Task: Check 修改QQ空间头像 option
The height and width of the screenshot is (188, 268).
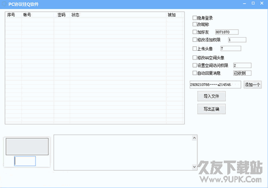Action: (194, 57)
